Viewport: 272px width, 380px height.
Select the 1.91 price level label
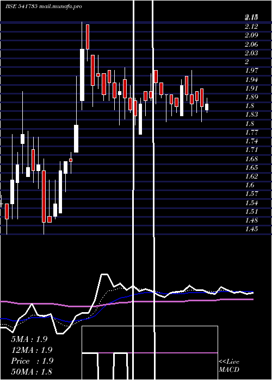pyautogui.click(x=251, y=88)
